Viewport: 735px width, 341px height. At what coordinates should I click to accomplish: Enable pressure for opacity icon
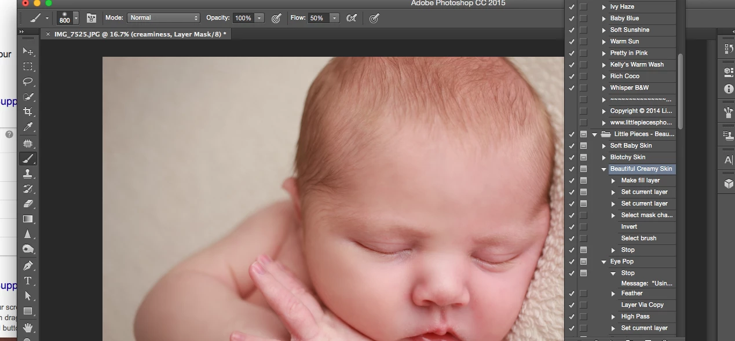pyautogui.click(x=277, y=18)
